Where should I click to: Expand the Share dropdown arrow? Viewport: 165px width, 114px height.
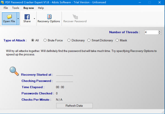tap(34, 19)
